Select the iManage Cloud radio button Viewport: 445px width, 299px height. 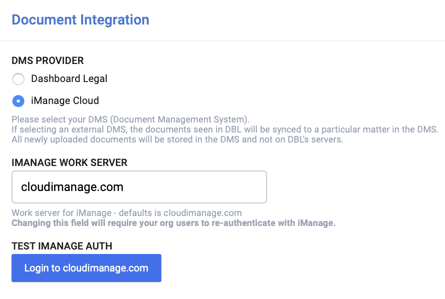[18, 101]
